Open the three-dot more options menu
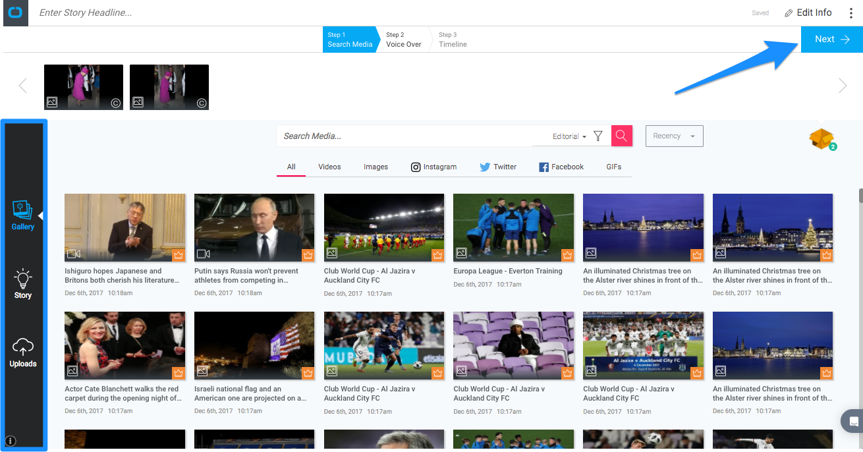The width and height of the screenshot is (863, 452). click(850, 13)
